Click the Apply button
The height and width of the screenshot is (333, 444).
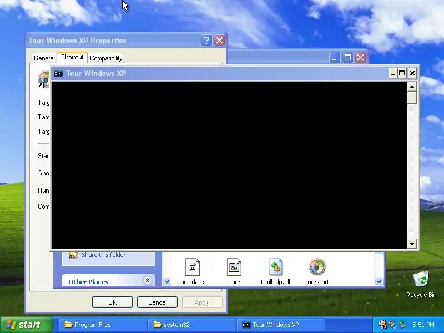pos(202,302)
